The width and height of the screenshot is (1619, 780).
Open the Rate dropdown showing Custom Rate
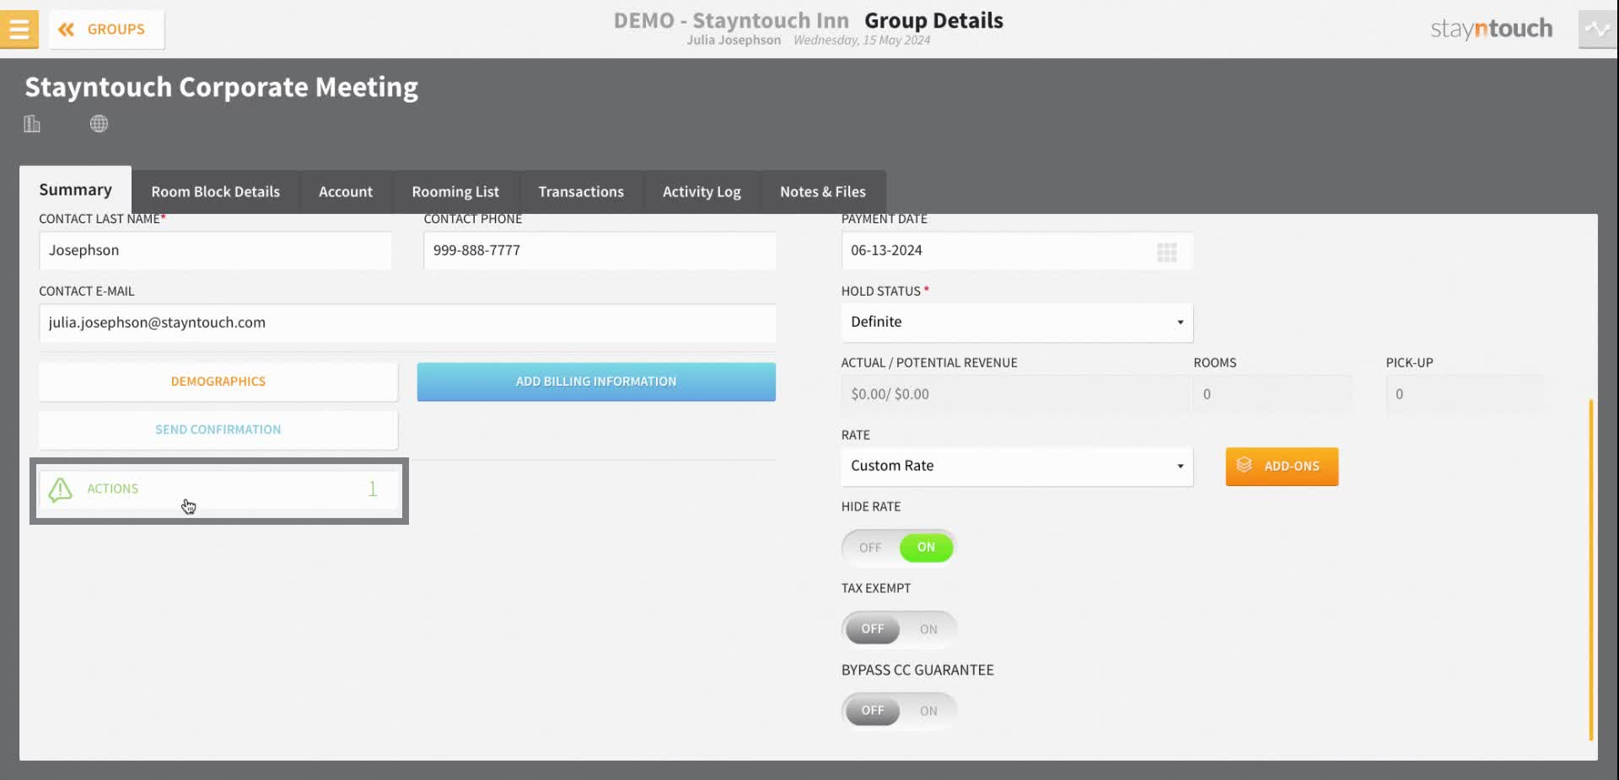1017,467
